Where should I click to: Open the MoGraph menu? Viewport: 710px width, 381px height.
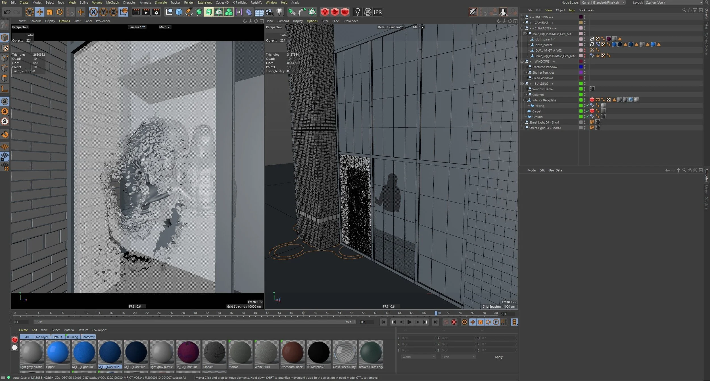[112, 3]
